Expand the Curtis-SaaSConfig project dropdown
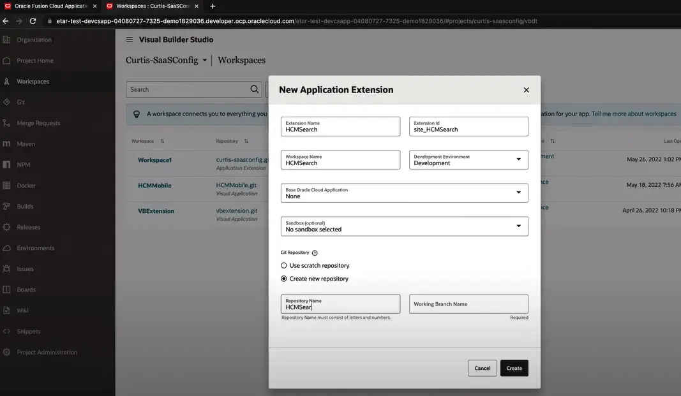Viewport: 681px width, 396px height. click(205, 61)
